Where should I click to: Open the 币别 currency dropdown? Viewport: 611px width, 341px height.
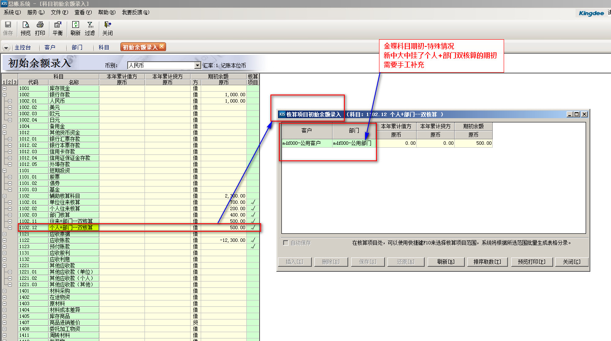pos(197,65)
